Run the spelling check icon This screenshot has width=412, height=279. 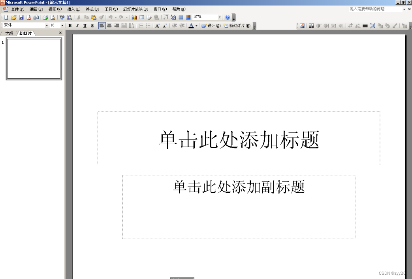tap(62, 18)
